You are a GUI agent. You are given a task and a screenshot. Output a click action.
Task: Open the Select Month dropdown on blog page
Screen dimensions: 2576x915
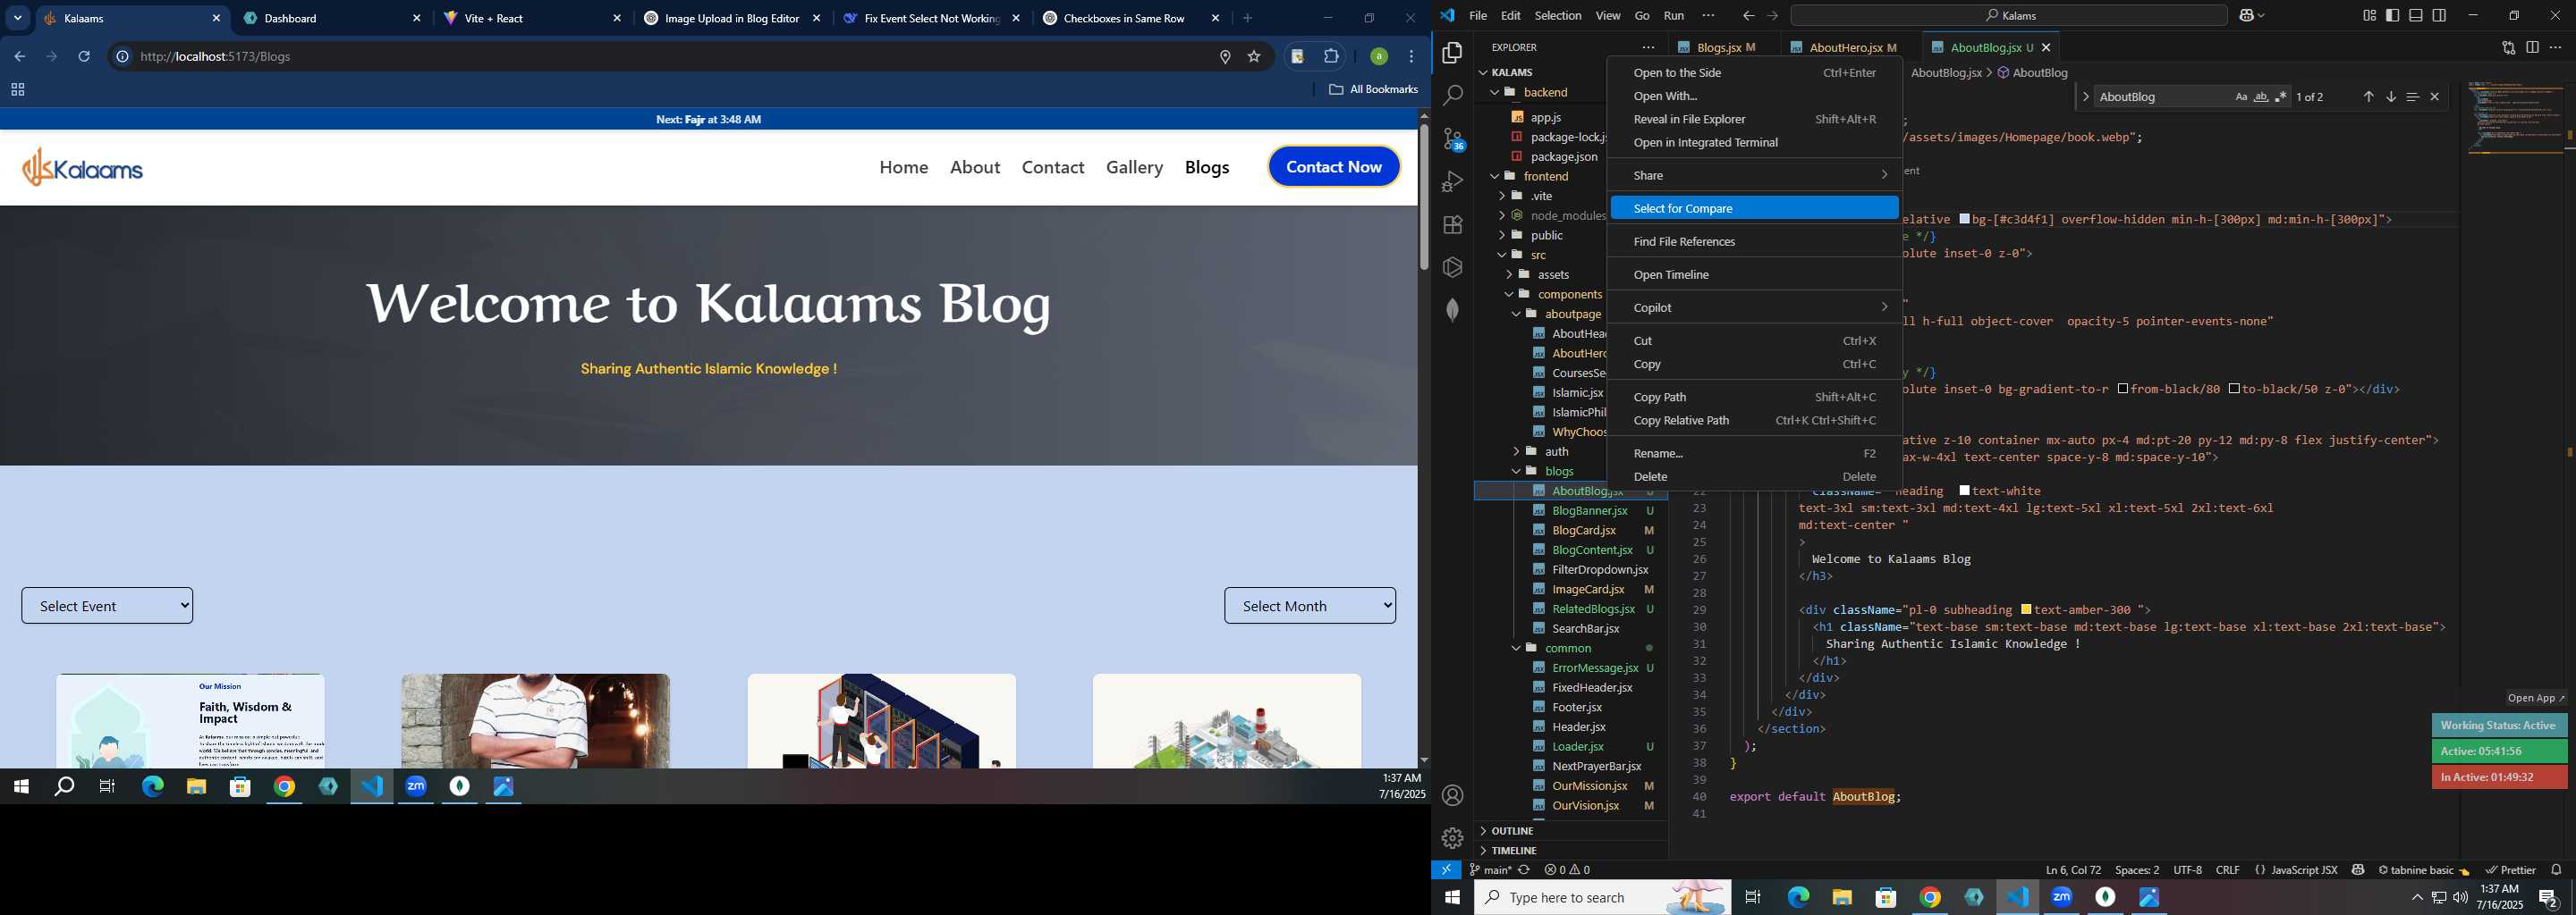tap(1310, 605)
